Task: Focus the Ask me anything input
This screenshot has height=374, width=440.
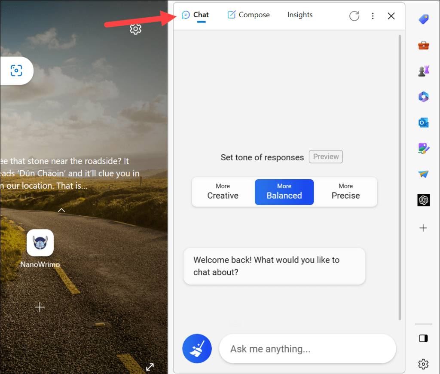Action: tap(308, 349)
